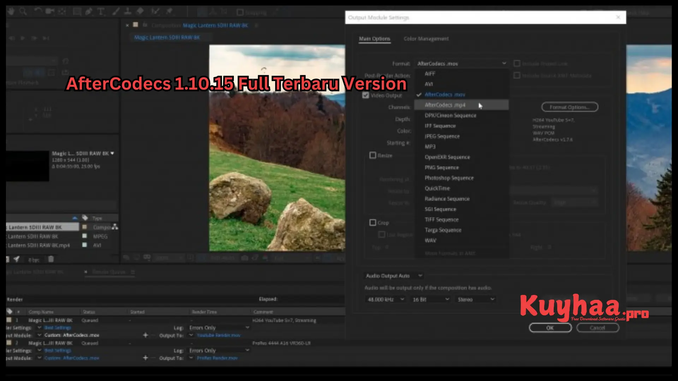Click the 16 Bit depth dropdown

click(428, 299)
